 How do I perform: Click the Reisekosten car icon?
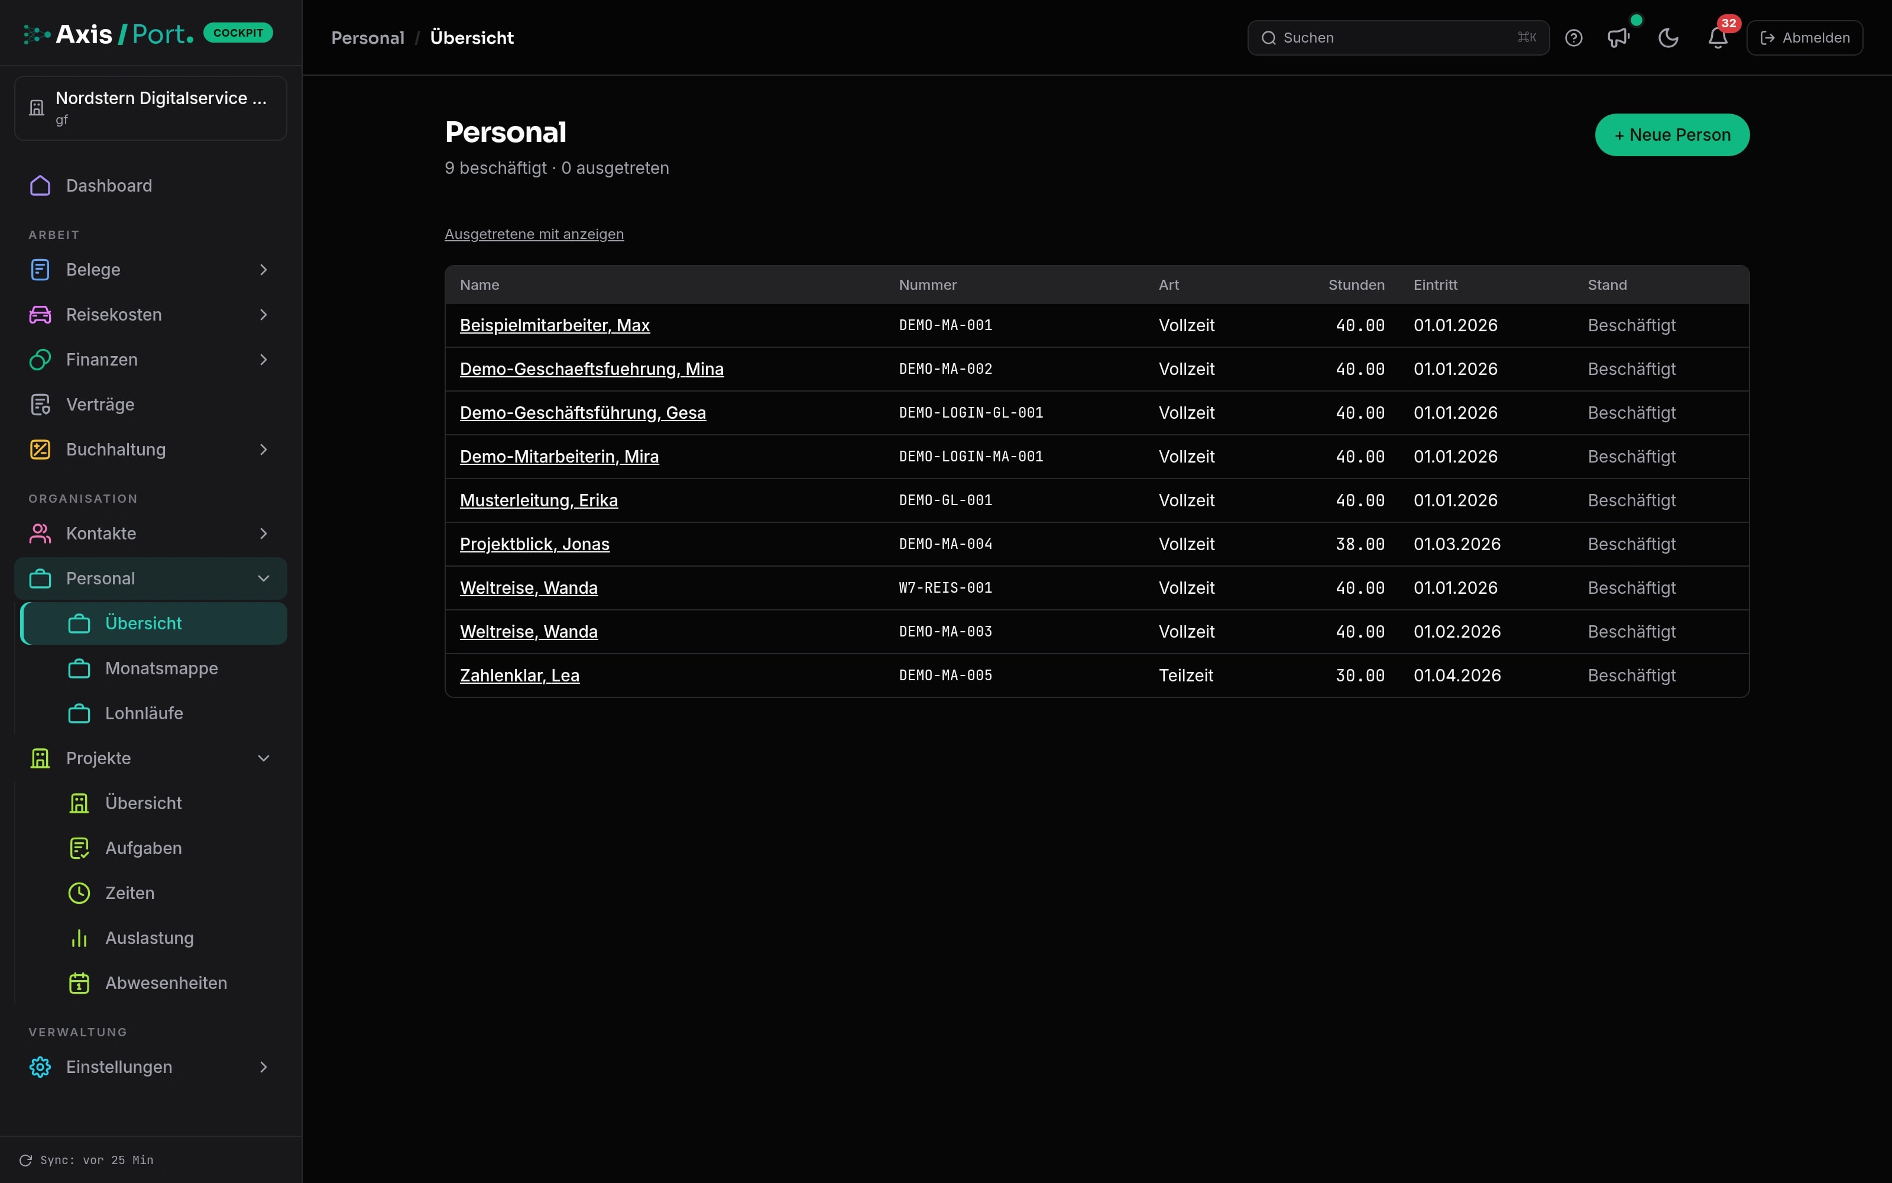[x=40, y=315]
